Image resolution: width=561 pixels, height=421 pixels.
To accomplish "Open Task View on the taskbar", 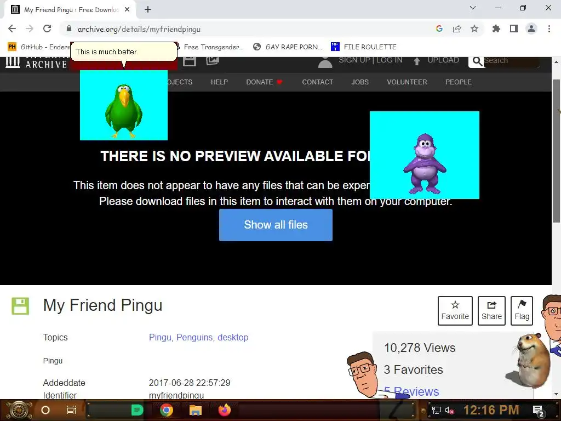I will 72,410.
